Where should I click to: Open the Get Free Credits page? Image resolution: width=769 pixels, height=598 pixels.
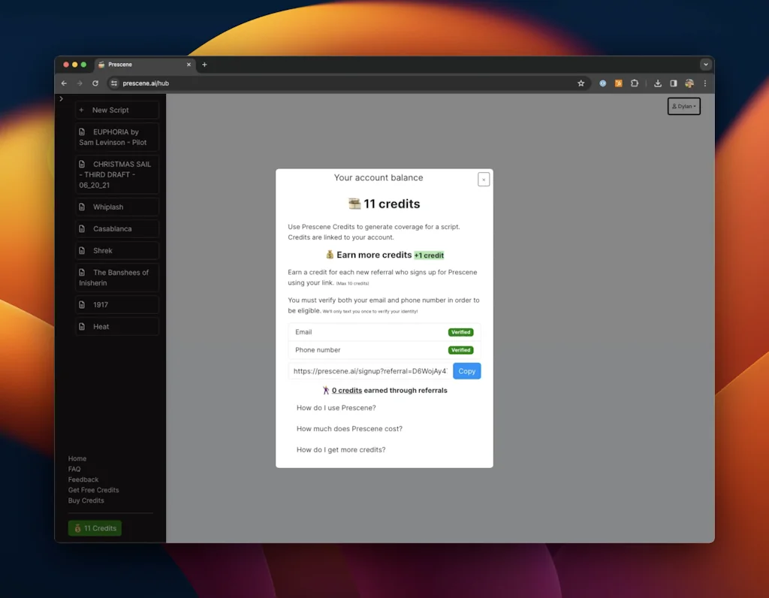coord(93,490)
